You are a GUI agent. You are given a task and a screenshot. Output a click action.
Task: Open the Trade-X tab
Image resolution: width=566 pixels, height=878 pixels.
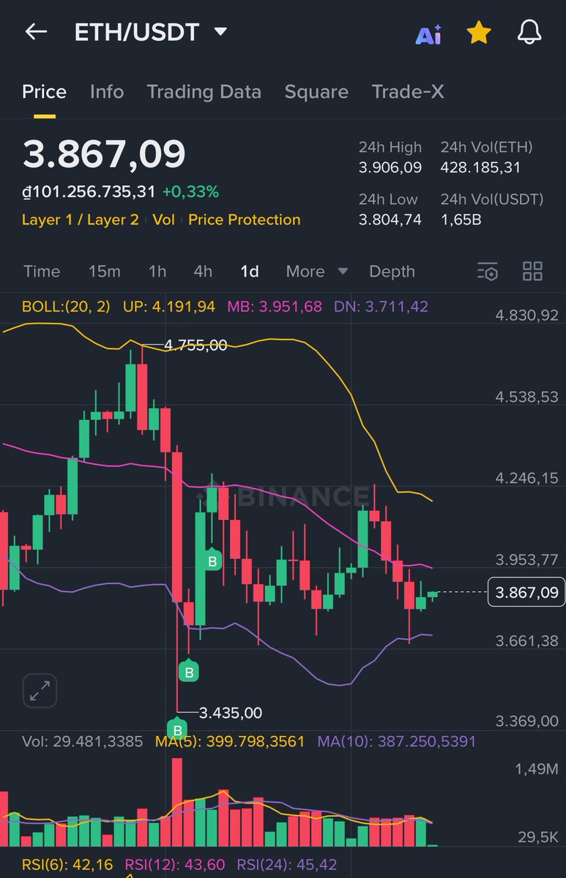(408, 91)
